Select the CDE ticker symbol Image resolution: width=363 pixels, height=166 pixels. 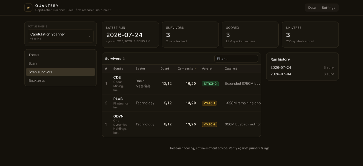[117, 77]
